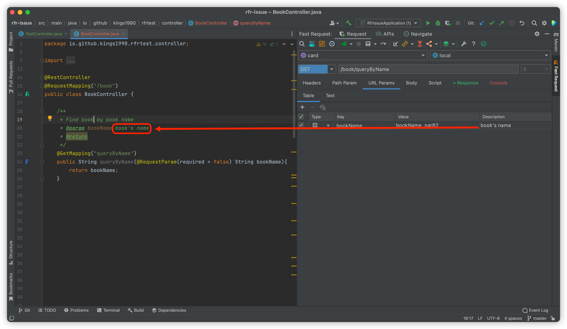Open the Maven tool window tab

[556, 44]
